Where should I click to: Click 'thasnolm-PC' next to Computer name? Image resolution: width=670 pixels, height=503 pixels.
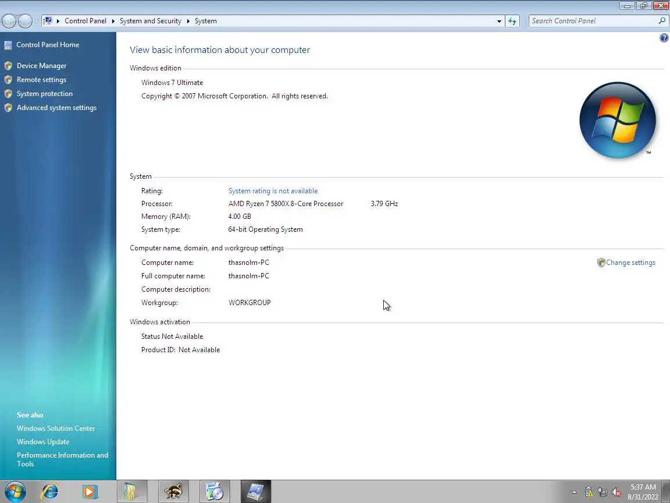(249, 263)
